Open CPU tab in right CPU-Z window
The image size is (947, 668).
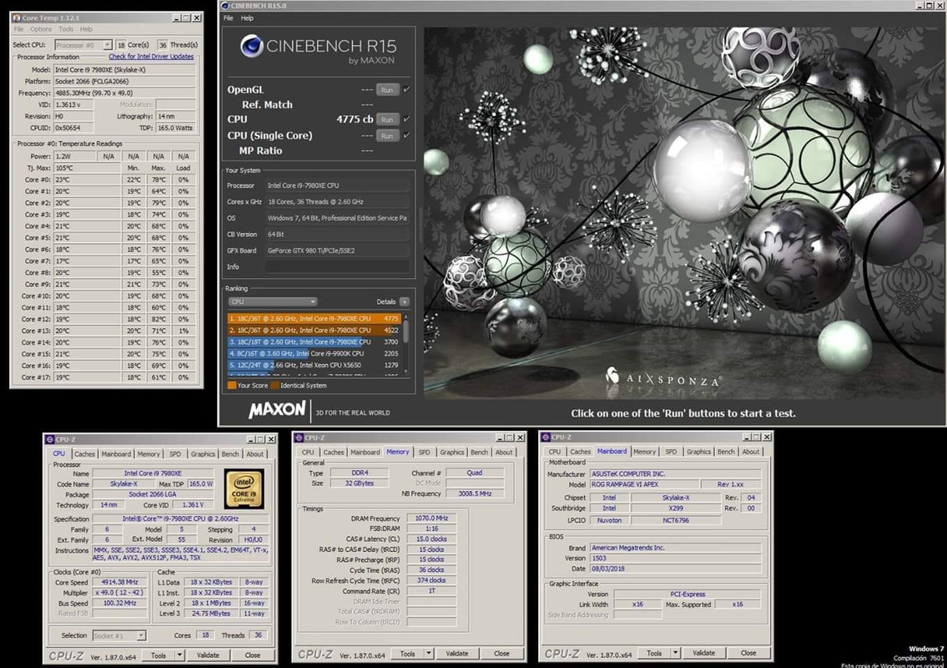click(x=554, y=452)
